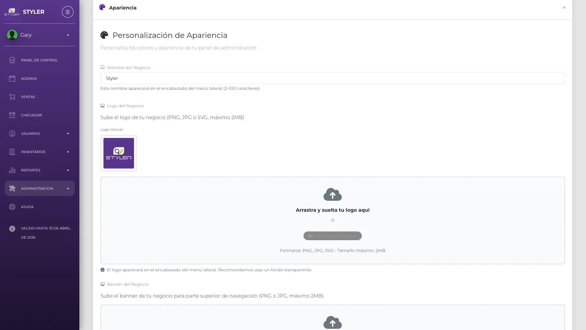
Task: Click the Usuarios person icon
Action: tap(12, 134)
